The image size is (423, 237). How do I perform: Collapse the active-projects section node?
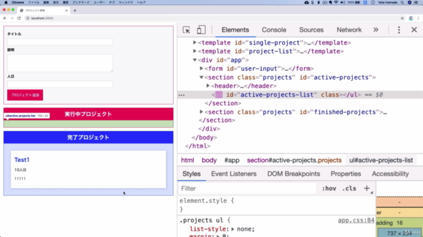(x=201, y=78)
